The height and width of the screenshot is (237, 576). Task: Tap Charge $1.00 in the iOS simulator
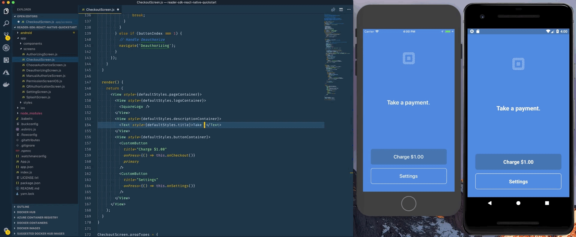(x=409, y=157)
